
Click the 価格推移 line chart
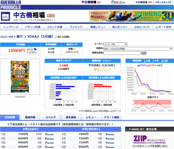point(150,81)
